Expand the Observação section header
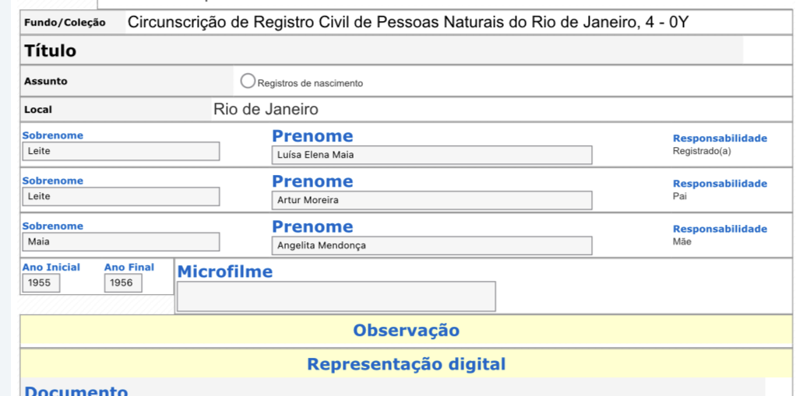This screenshot has height=396, width=796. coord(406,330)
